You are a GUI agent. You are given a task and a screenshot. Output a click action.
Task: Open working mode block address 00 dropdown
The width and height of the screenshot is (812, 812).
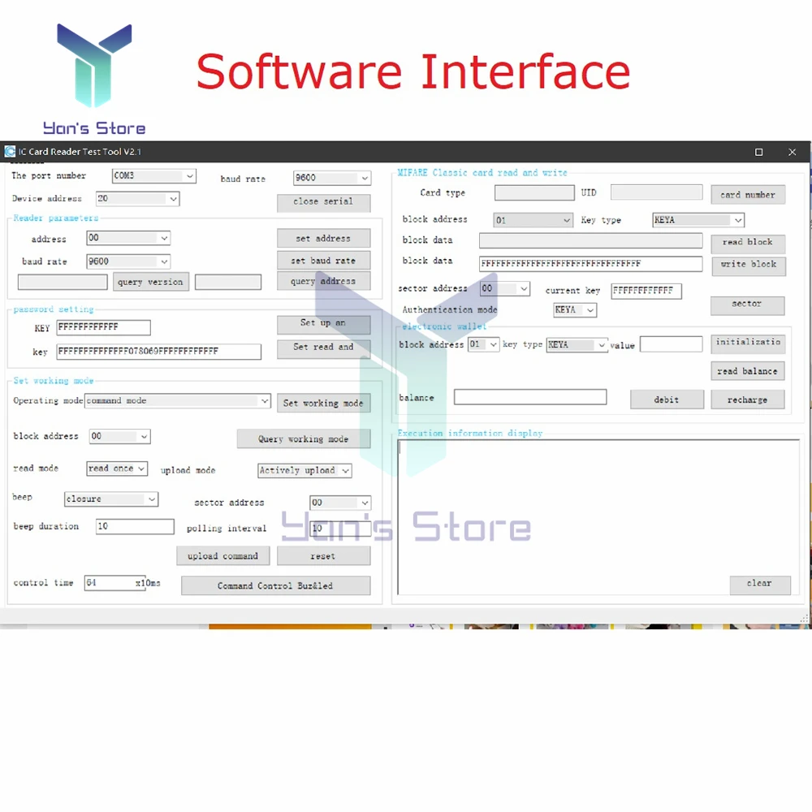tap(119, 437)
